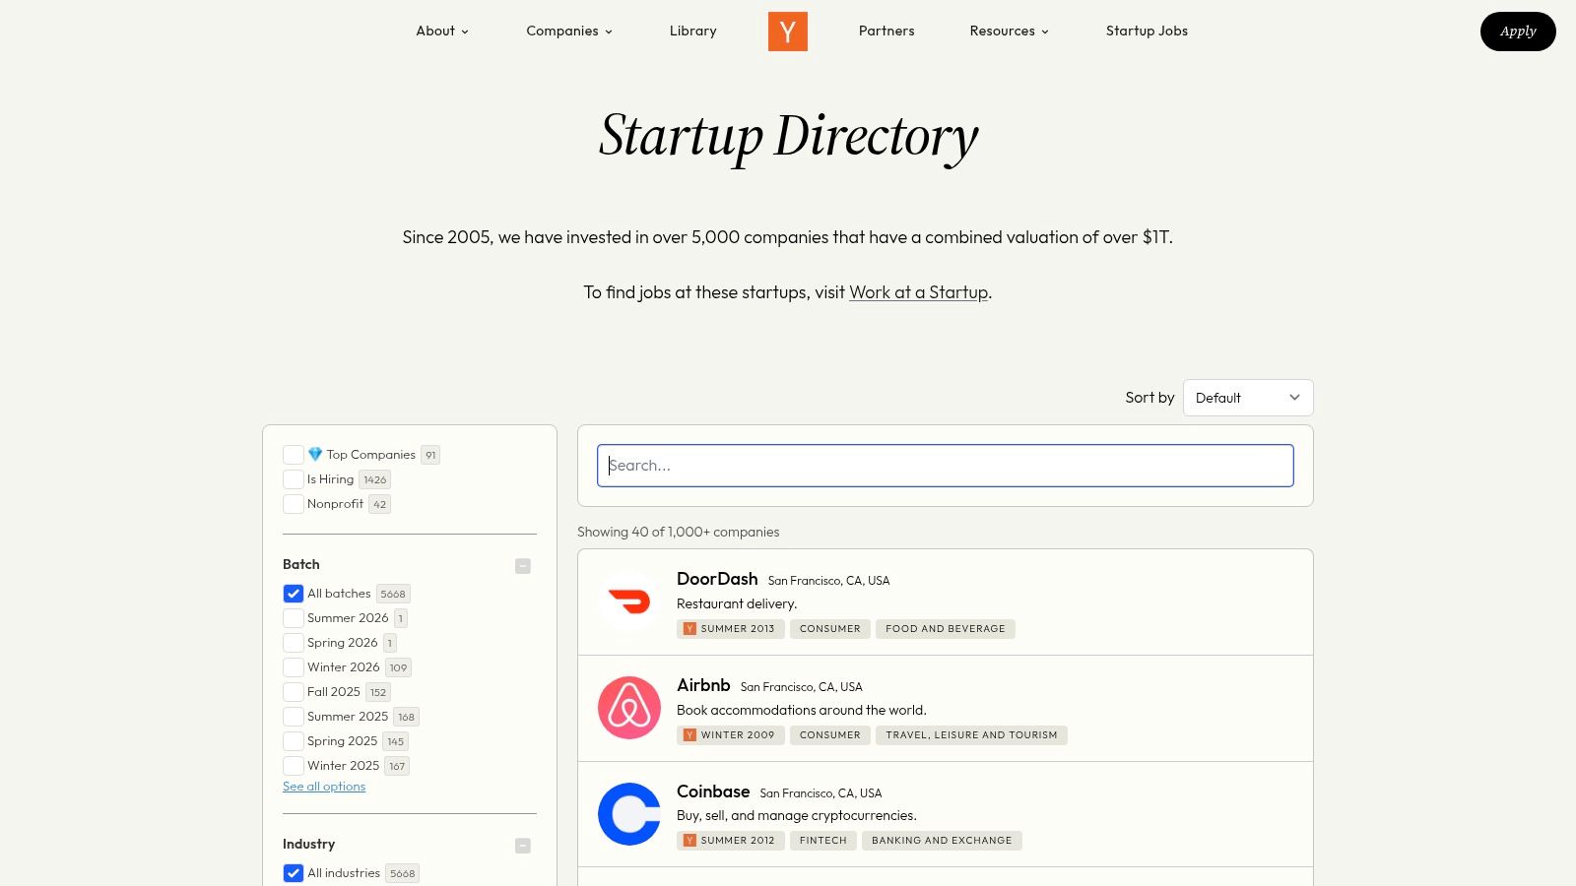This screenshot has height=886, width=1576.
Task: Enable the Top Companies filter
Action: pos(294,454)
